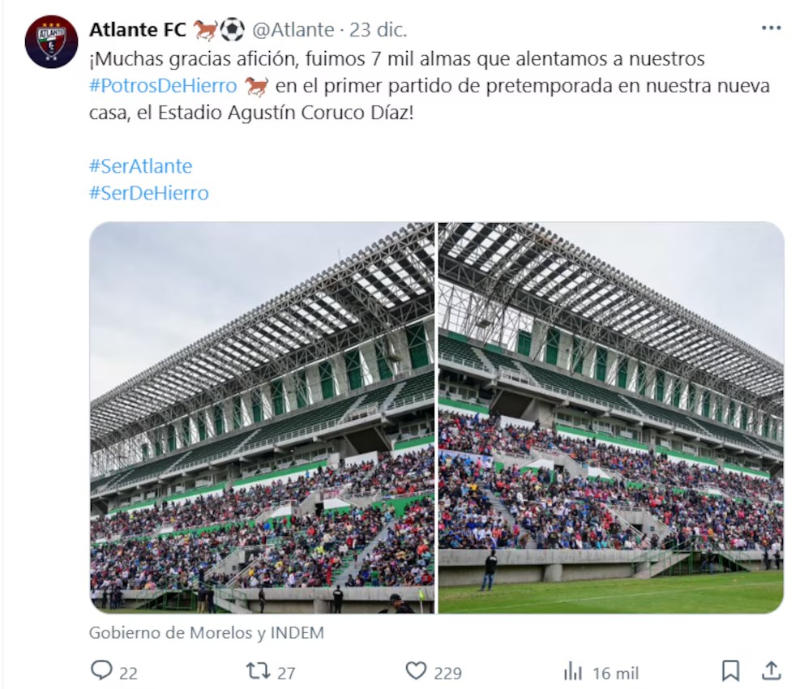
Task: Open the #SerAtlante hashtag link
Action: pos(140,166)
